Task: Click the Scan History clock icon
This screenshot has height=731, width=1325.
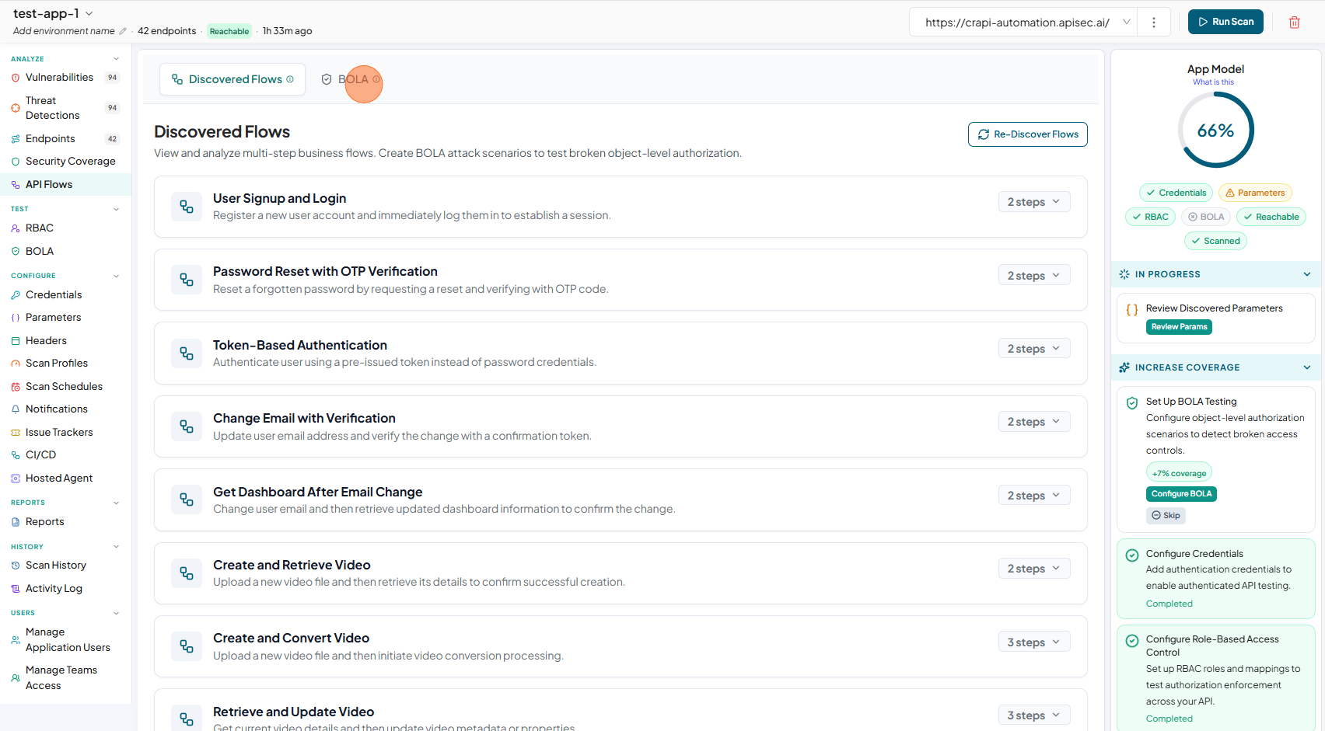Action: point(16,566)
